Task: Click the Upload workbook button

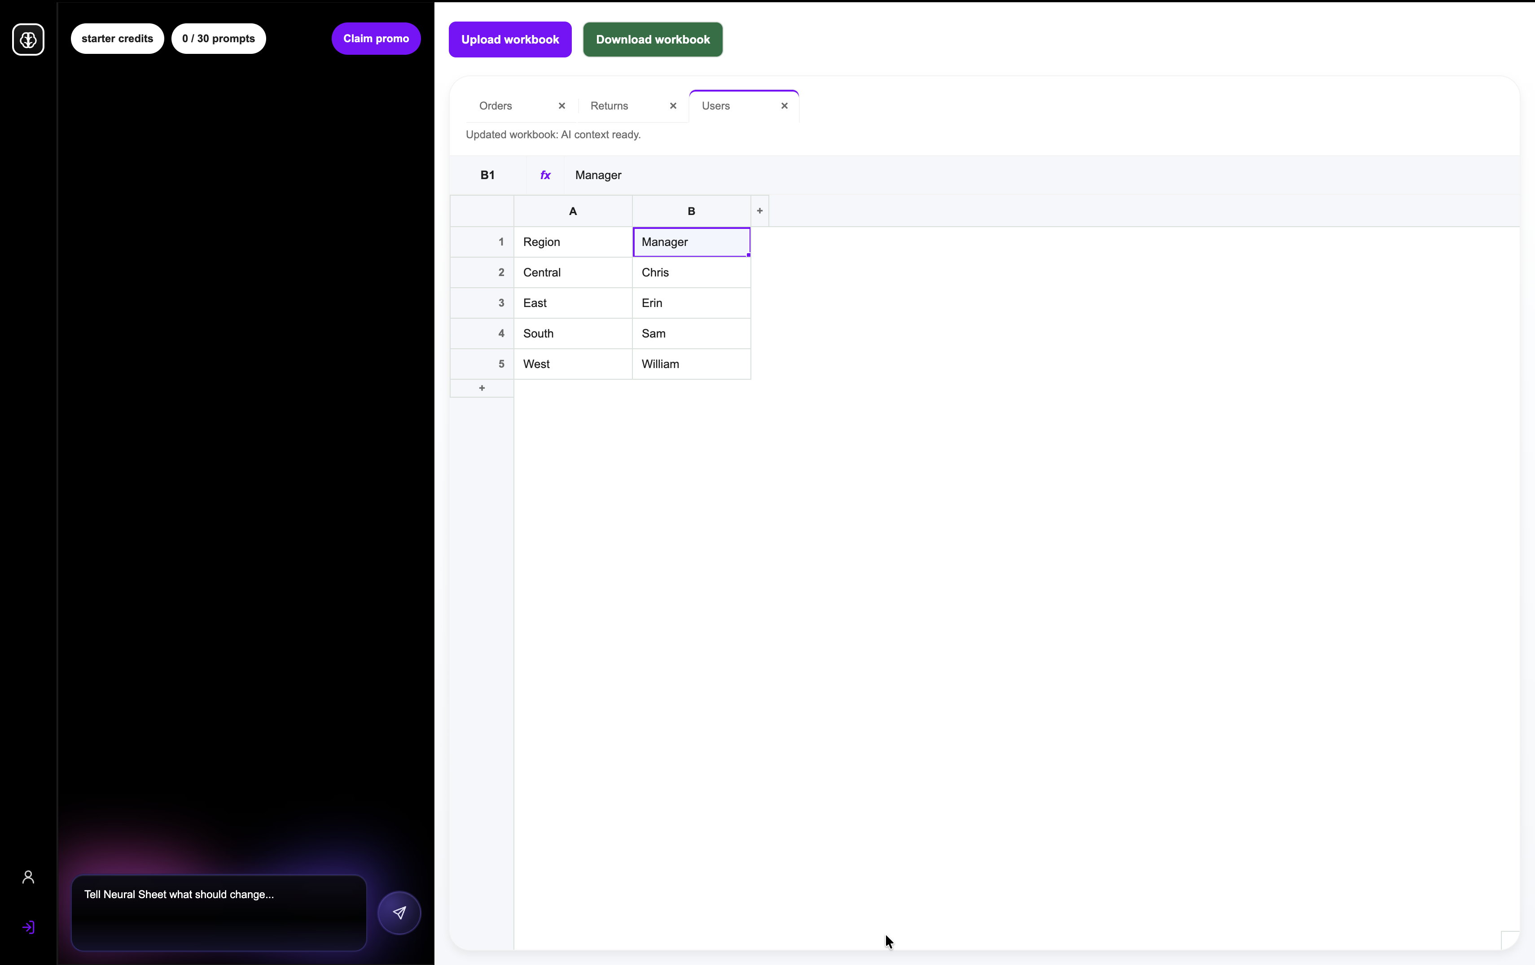Action: tap(510, 39)
